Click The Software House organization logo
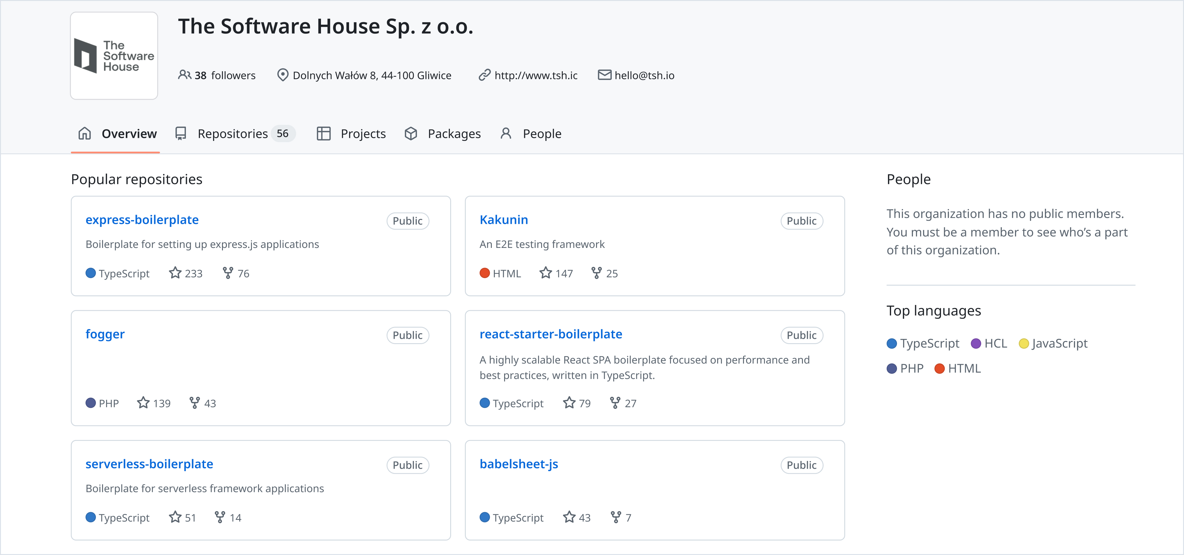Viewport: 1184px width, 555px height. (114, 55)
